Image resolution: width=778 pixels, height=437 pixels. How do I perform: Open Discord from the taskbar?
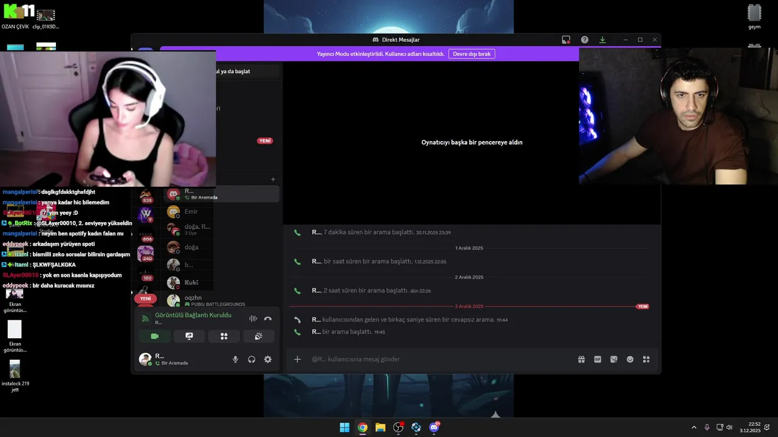pos(434,427)
